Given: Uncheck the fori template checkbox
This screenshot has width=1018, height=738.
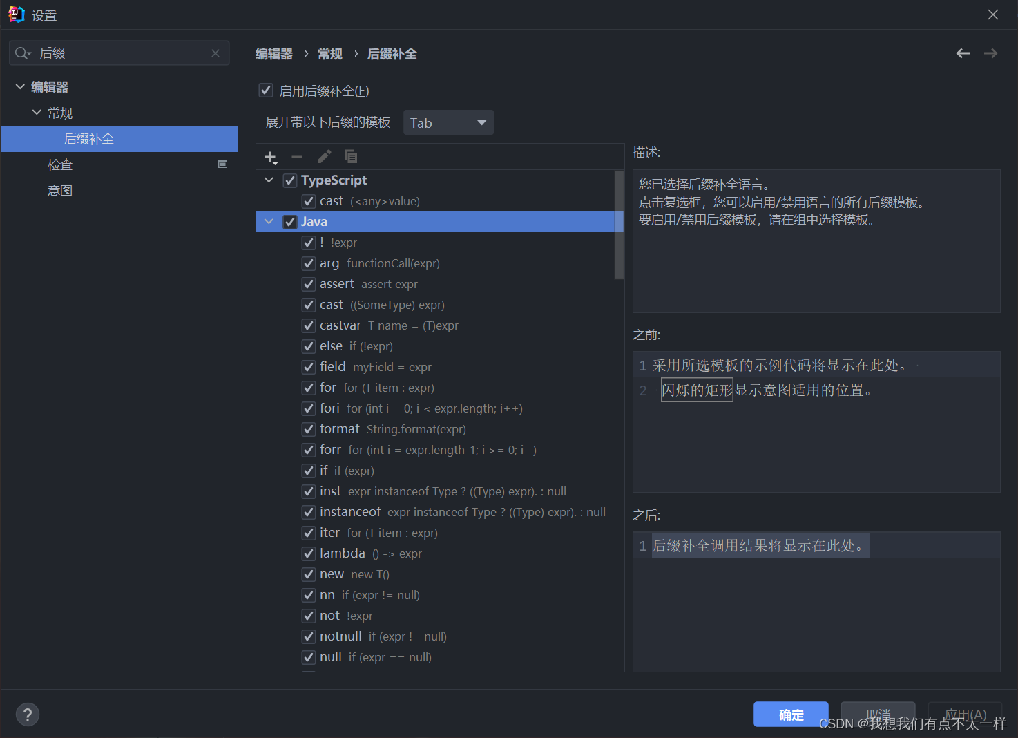Looking at the screenshot, I should point(308,408).
